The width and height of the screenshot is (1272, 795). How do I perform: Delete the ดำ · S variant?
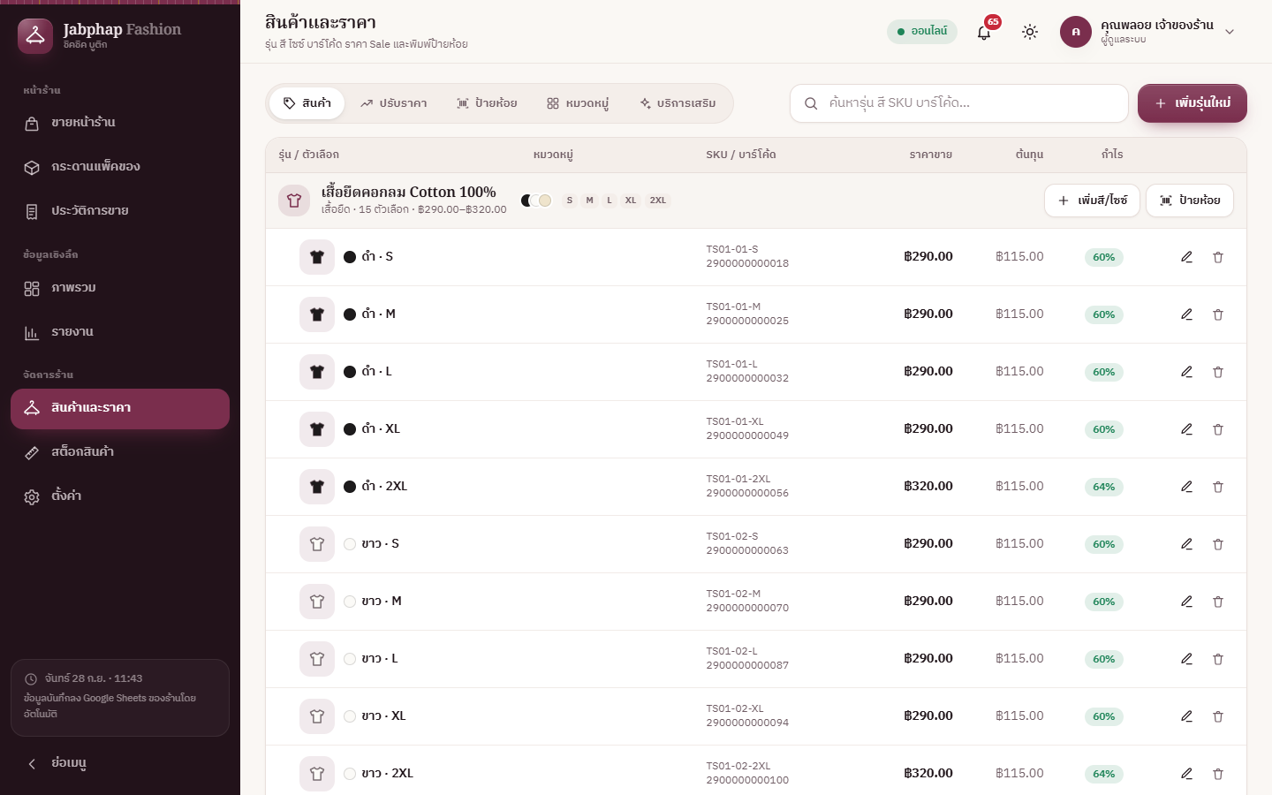tap(1218, 257)
